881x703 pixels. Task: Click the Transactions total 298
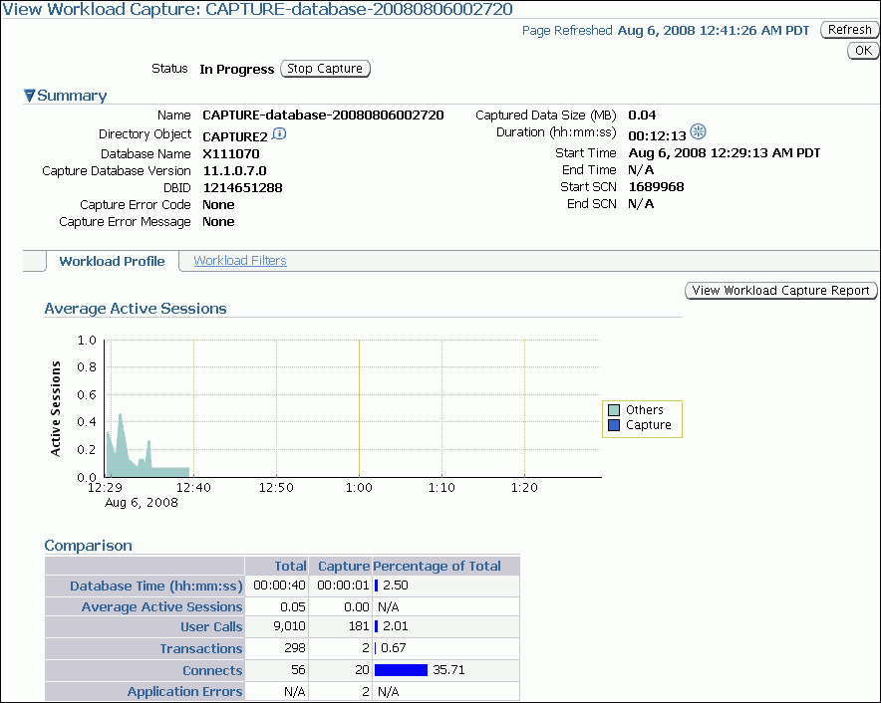coord(295,648)
